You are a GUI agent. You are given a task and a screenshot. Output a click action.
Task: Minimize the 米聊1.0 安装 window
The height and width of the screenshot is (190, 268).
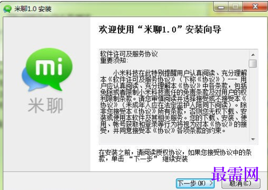(221, 7)
